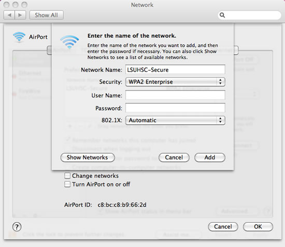
Task: Click the 'Enter the name of the network.' heading
Action: coord(132,36)
